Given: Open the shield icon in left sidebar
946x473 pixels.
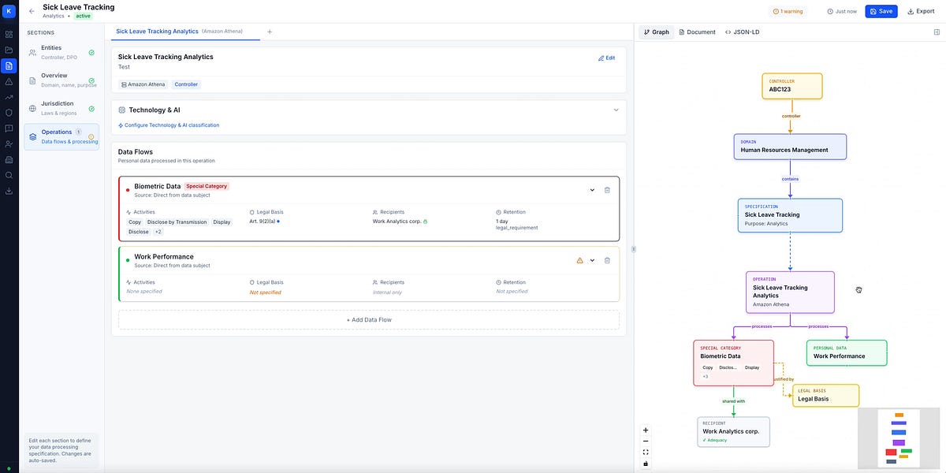Looking at the screenshot, I should click(9, 113).
